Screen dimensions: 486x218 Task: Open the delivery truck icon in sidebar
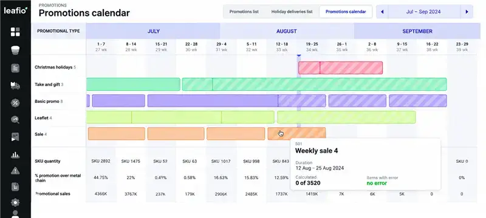(x=15, y=85)
